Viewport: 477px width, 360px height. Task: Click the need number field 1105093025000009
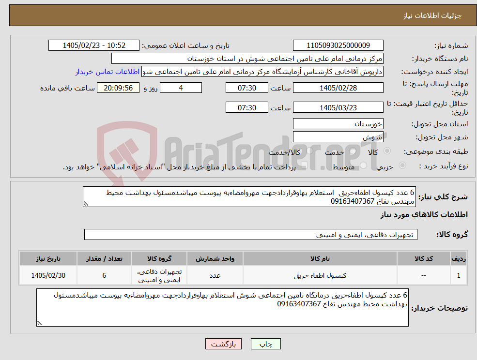coord(338,45)
